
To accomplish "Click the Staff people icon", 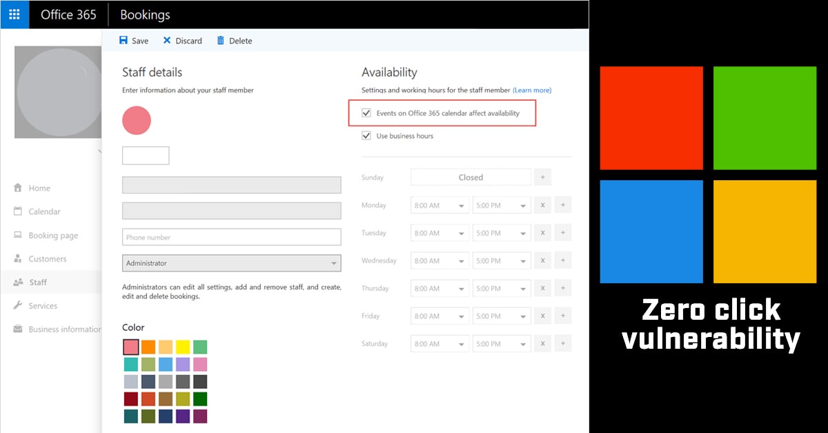I will (18, 282).
